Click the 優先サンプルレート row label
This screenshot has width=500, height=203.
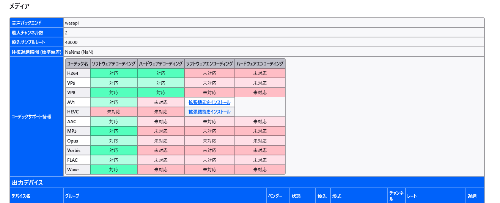(36, 42)
